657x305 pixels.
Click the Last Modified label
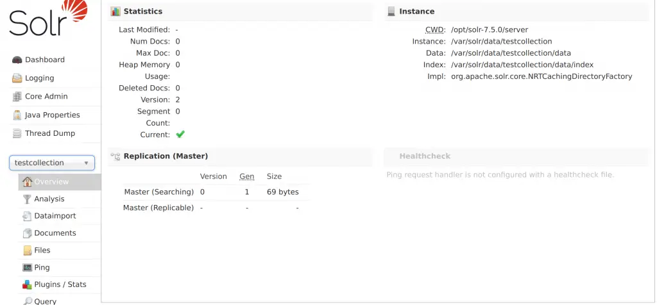[144, 29]
